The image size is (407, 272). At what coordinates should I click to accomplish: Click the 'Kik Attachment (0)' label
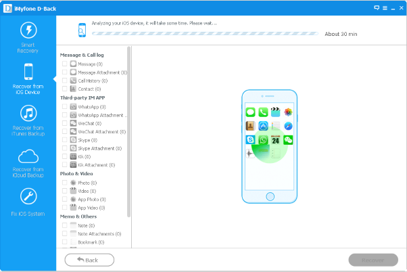pyautogui.click(x=96, y=165)
